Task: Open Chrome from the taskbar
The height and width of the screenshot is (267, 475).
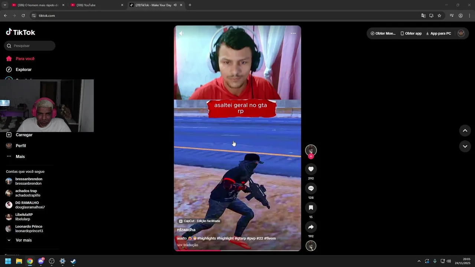Action: coord(30,261)
